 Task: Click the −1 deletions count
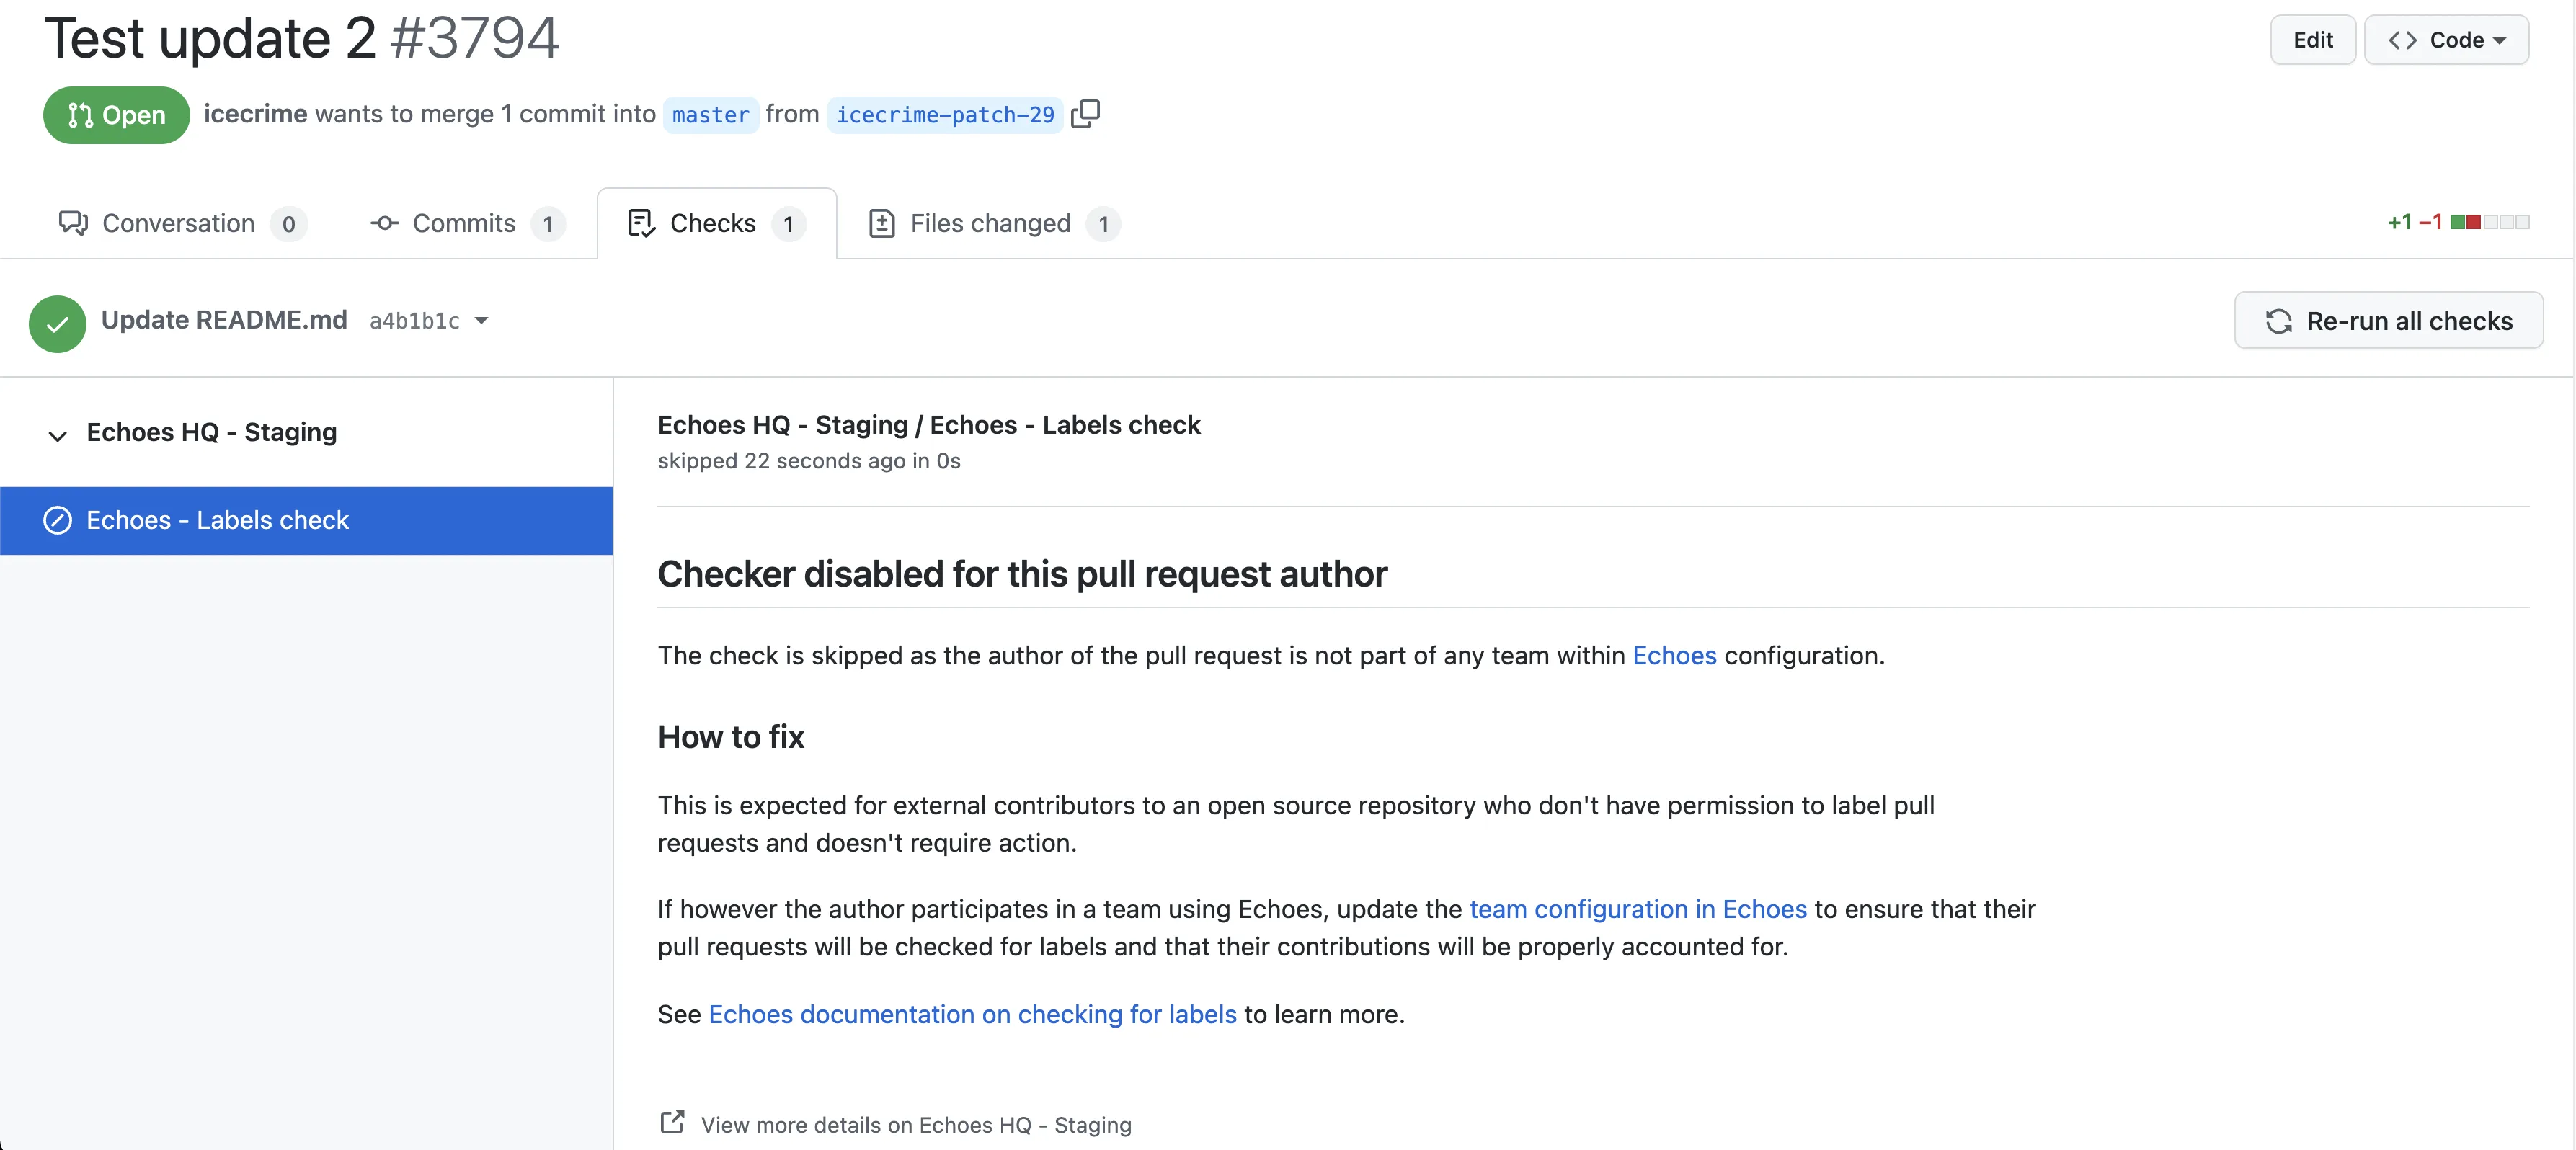pos(2430,222)
